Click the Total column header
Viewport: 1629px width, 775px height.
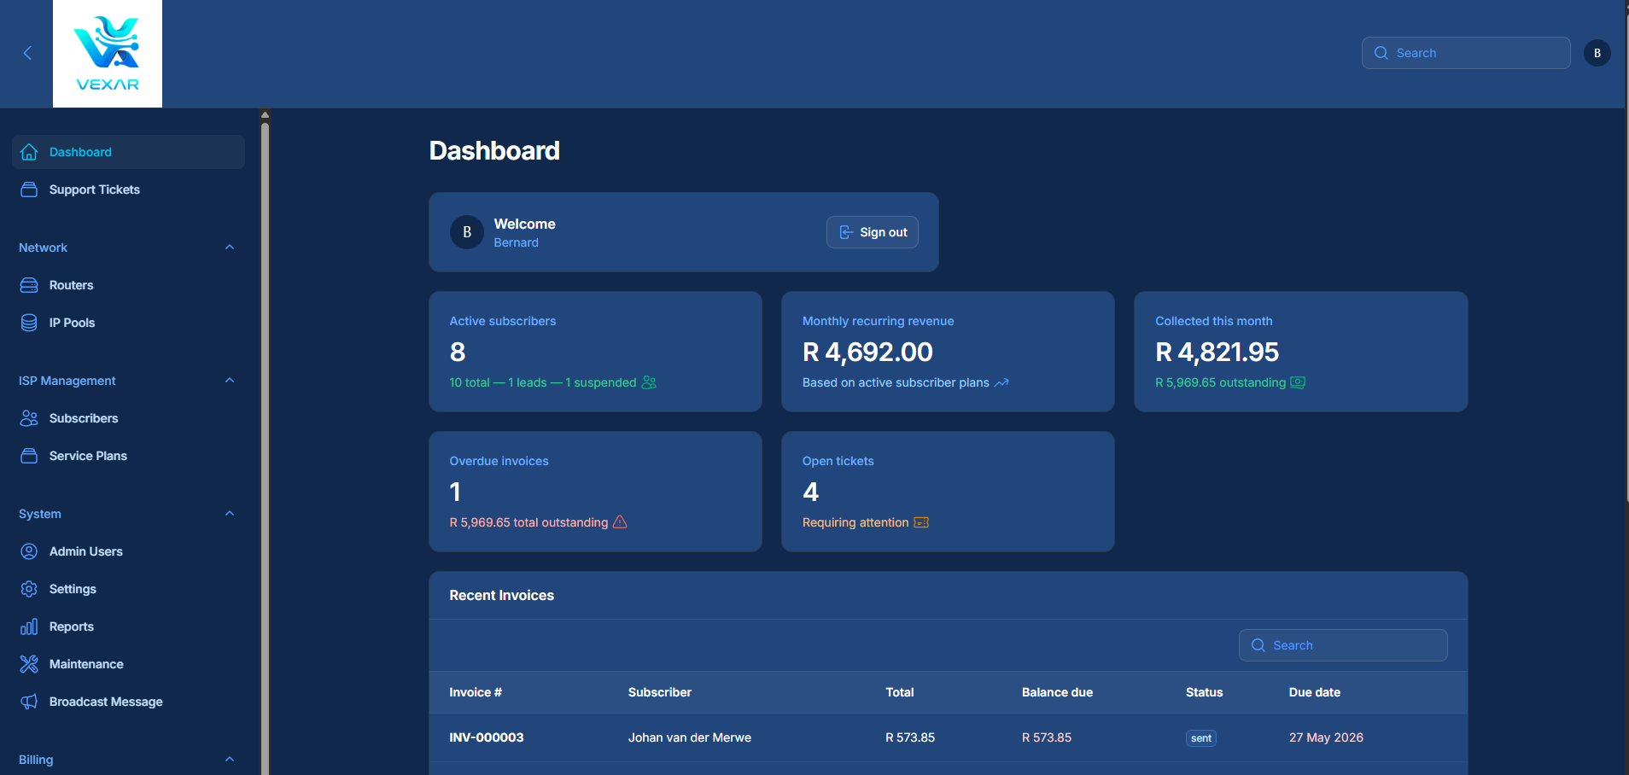[x=900, y=692]
